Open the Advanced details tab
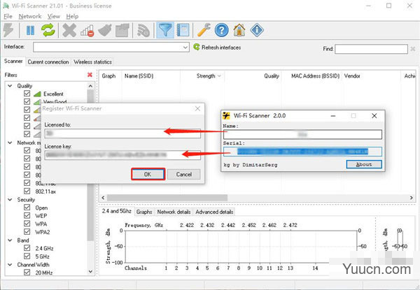The height and width of the screenshot is (290, 420). 214,212
